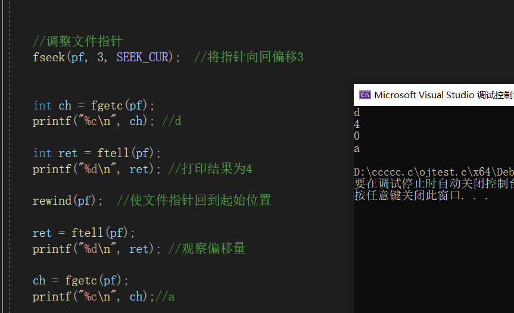Click the 'int ret = ftell(pf)' line
514x313 pixels.
pos(96,153)
